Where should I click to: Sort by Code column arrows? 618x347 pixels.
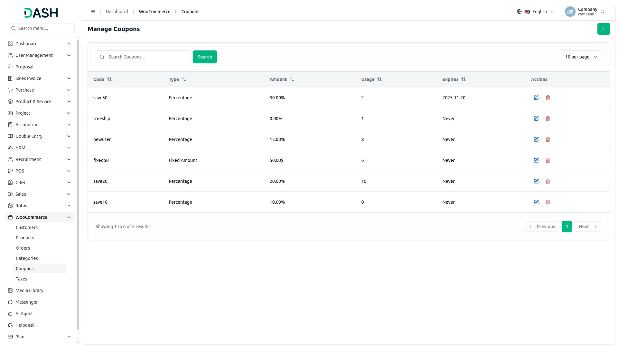pos(109,79)
